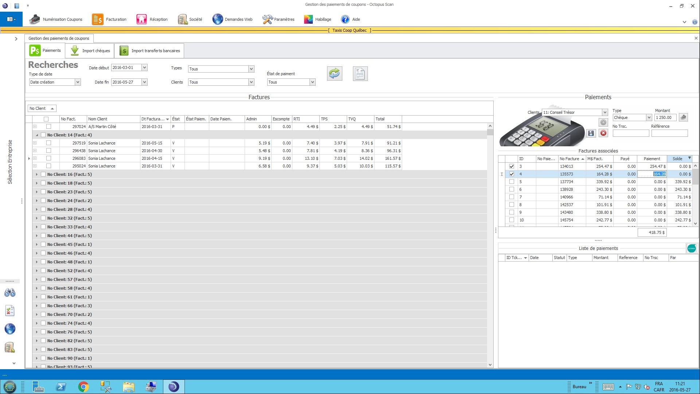700x394 pixels.
Task: Click the Factures list up scroll arrow
Action: [490, 126]
